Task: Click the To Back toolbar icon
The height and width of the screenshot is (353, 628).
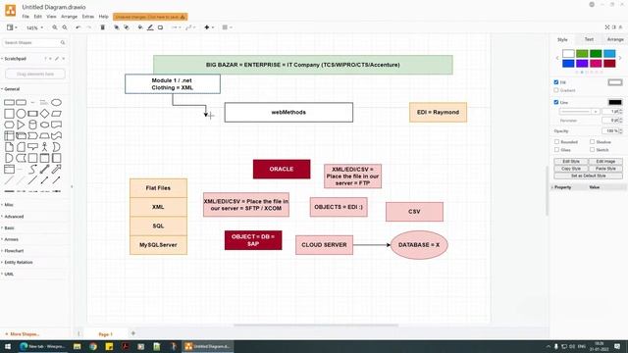Action: click(127, 27)
